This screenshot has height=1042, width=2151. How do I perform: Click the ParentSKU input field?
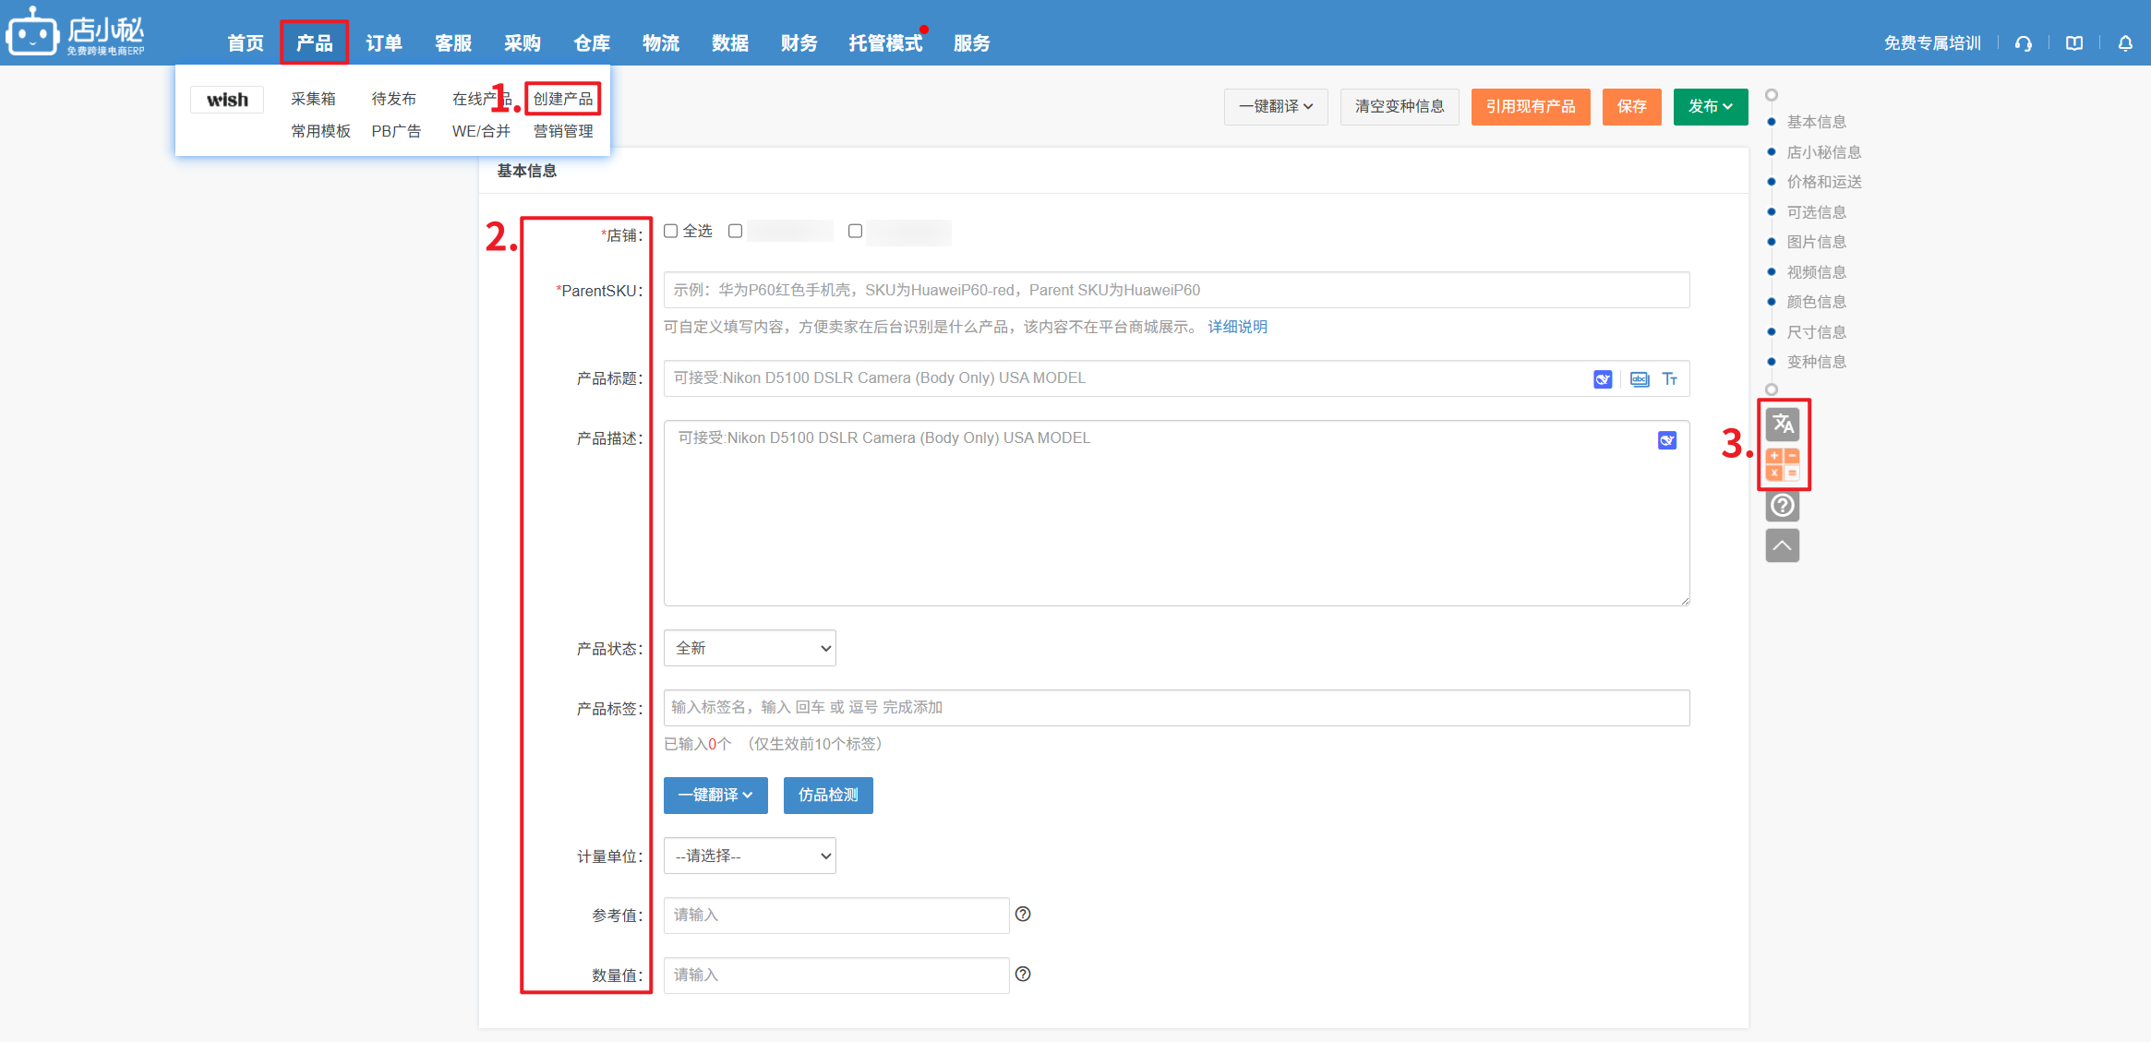tap(1176, 290)
